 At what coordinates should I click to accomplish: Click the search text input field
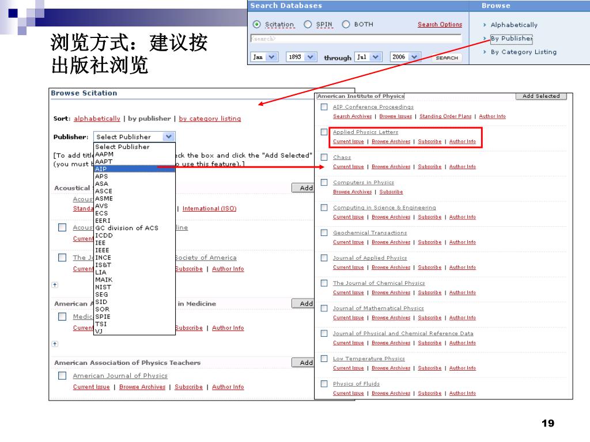coord(355,39)
